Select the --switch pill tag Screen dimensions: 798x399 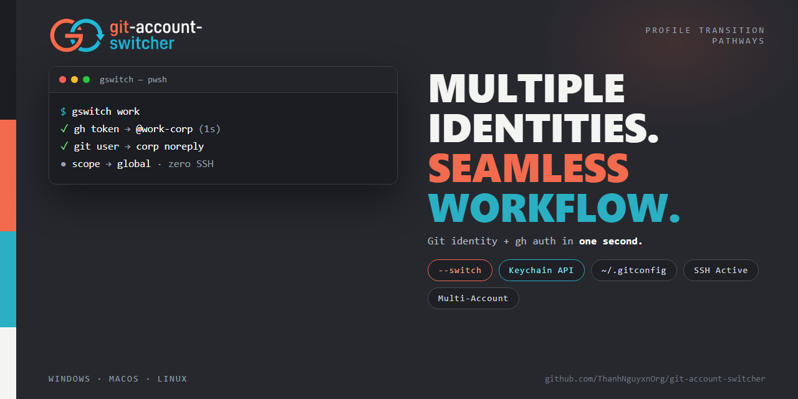click(460, 270)
